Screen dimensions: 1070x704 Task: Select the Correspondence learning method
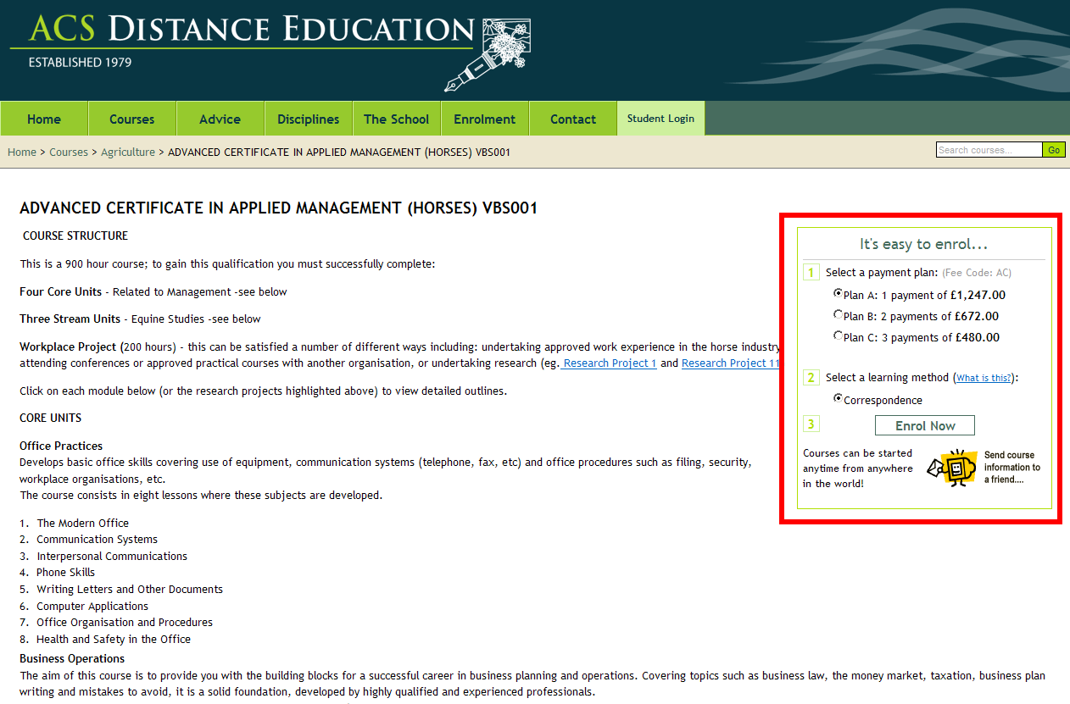point(839,399)
